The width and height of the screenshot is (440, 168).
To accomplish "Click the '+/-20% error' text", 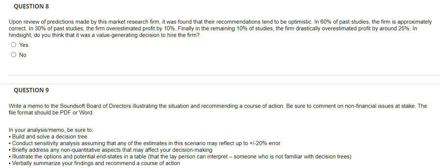I will coord(265,144).
